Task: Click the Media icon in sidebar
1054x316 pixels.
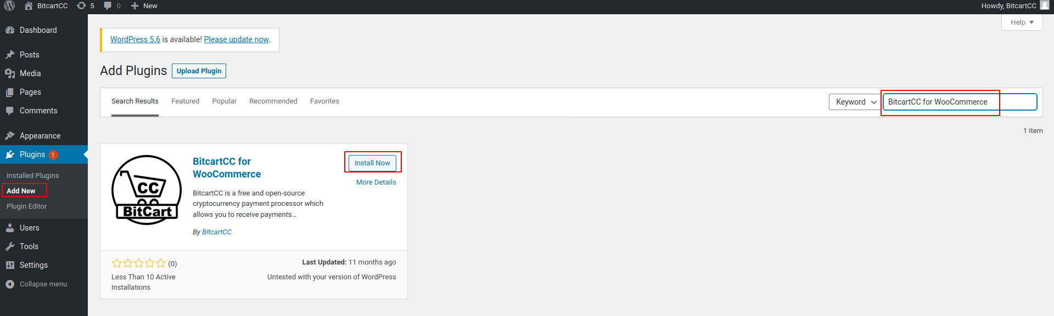Action: pos(10,73)
